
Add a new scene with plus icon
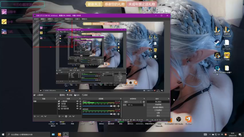pyautogui.click(x=35, y=116)
